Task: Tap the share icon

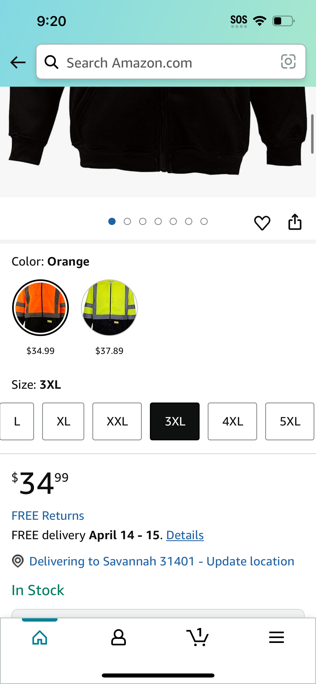Action: tap(295, 222)
